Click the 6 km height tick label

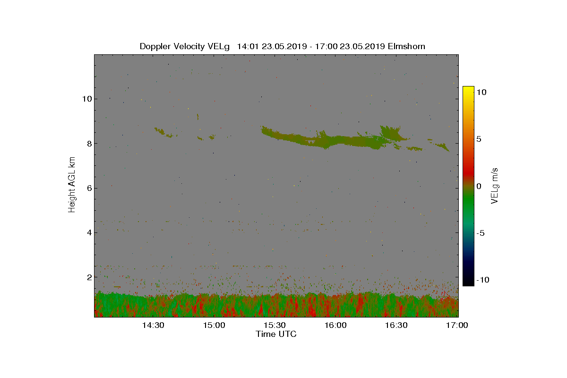pyautogui.click(x=88, y=188)
